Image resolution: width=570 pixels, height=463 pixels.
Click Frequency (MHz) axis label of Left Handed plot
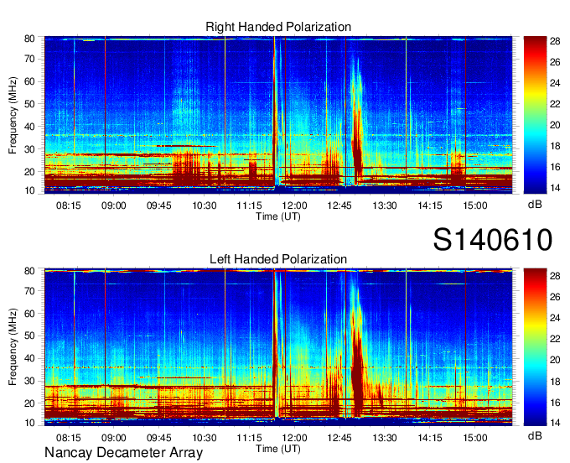point(13,347)
